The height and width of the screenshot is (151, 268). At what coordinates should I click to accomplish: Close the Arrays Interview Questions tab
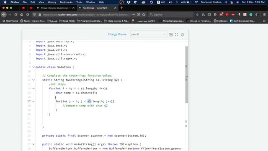[74, 8]
